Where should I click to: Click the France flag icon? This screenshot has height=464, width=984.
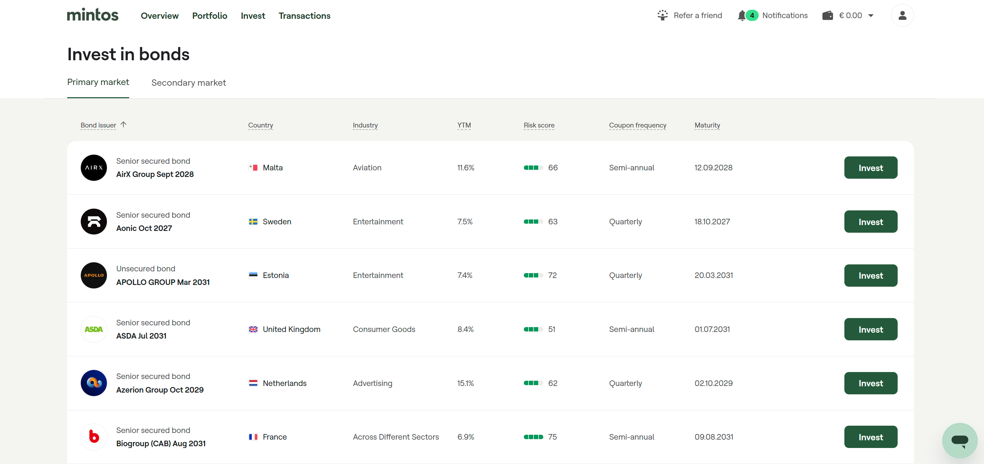coord(253,437)
